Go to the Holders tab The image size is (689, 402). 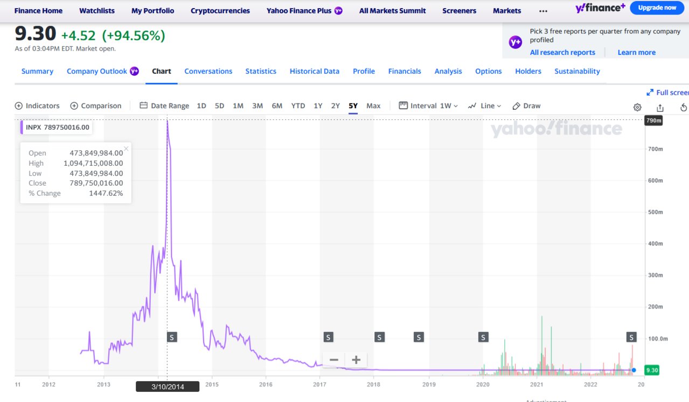click(x=528, y=71)
